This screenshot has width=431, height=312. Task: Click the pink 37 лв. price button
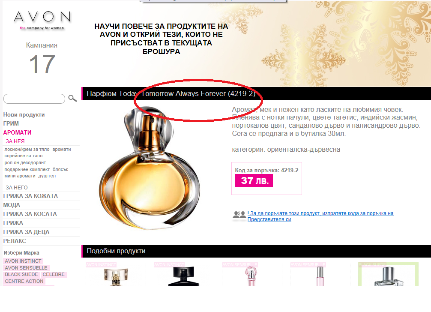click(254, 180)
